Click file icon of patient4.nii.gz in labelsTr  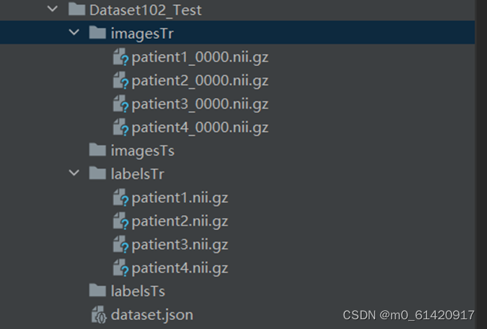pos(121,268)
